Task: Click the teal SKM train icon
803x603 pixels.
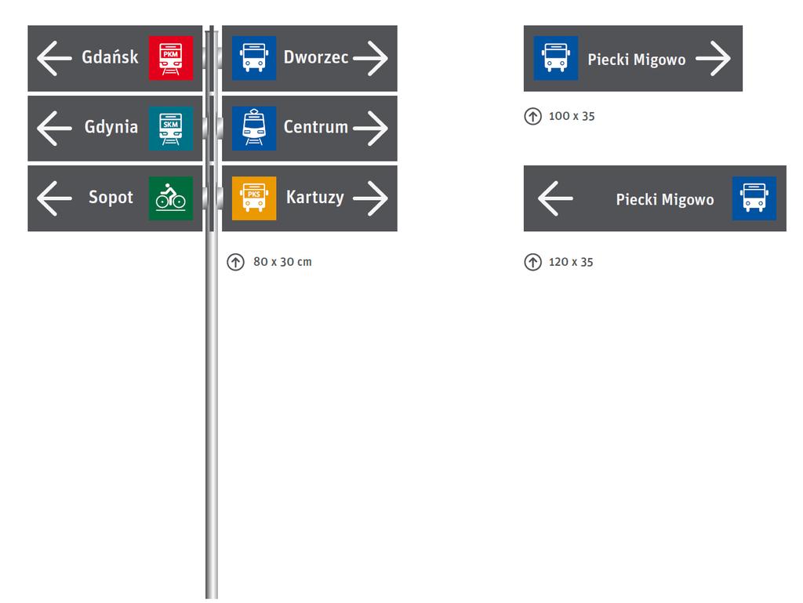Action: pos(170,128)
